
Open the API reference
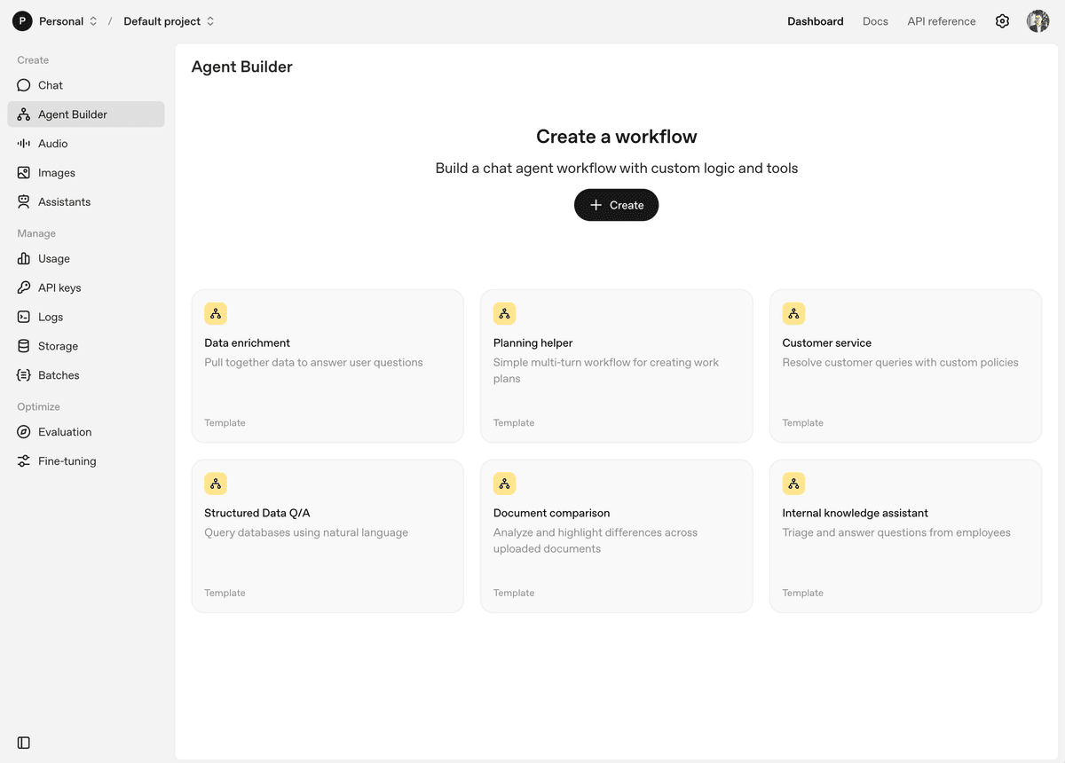[x=941, y=20]
